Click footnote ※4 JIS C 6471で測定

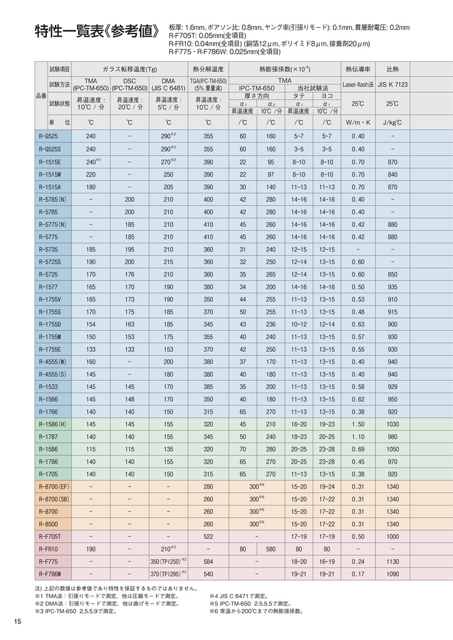coord(239,596)
